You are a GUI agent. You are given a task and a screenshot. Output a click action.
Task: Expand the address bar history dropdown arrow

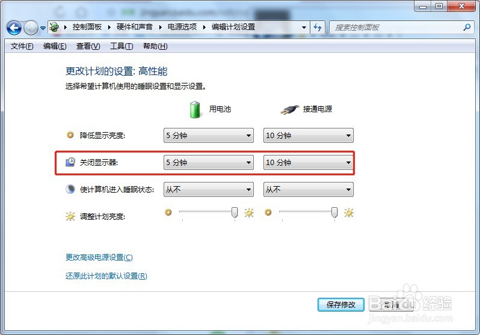pyautogui.click(x=304, y=28)
